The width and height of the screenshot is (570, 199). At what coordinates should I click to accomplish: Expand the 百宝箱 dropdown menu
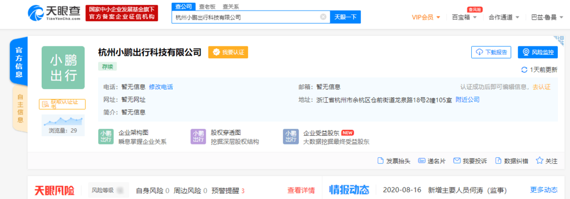(x=464, y=17)
